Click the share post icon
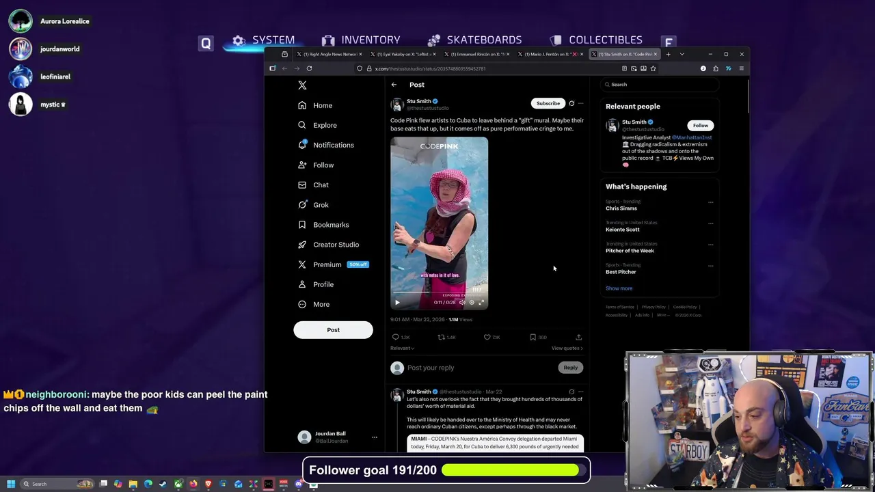Image resolution: width=875 pixels, height=492 pixels. (578, 337)
